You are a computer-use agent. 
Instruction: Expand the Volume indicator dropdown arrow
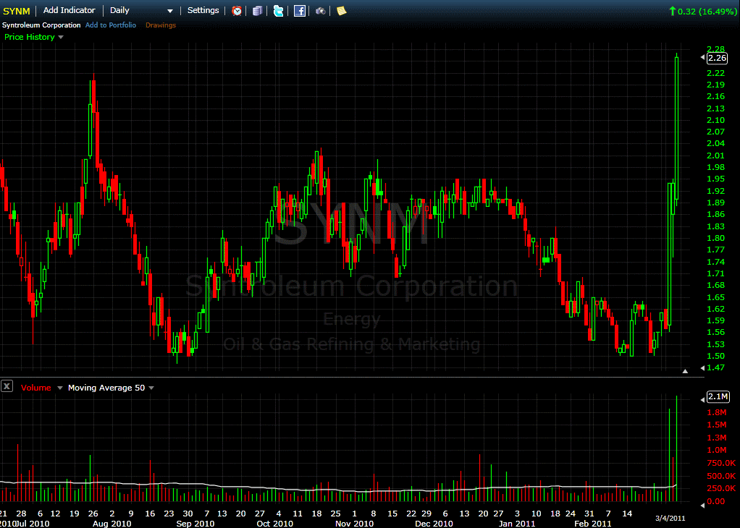(60, 388)
